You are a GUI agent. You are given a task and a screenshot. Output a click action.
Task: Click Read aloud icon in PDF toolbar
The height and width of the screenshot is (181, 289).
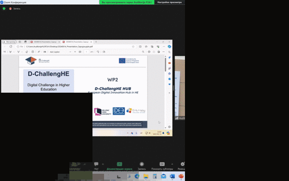coord(39,52)
